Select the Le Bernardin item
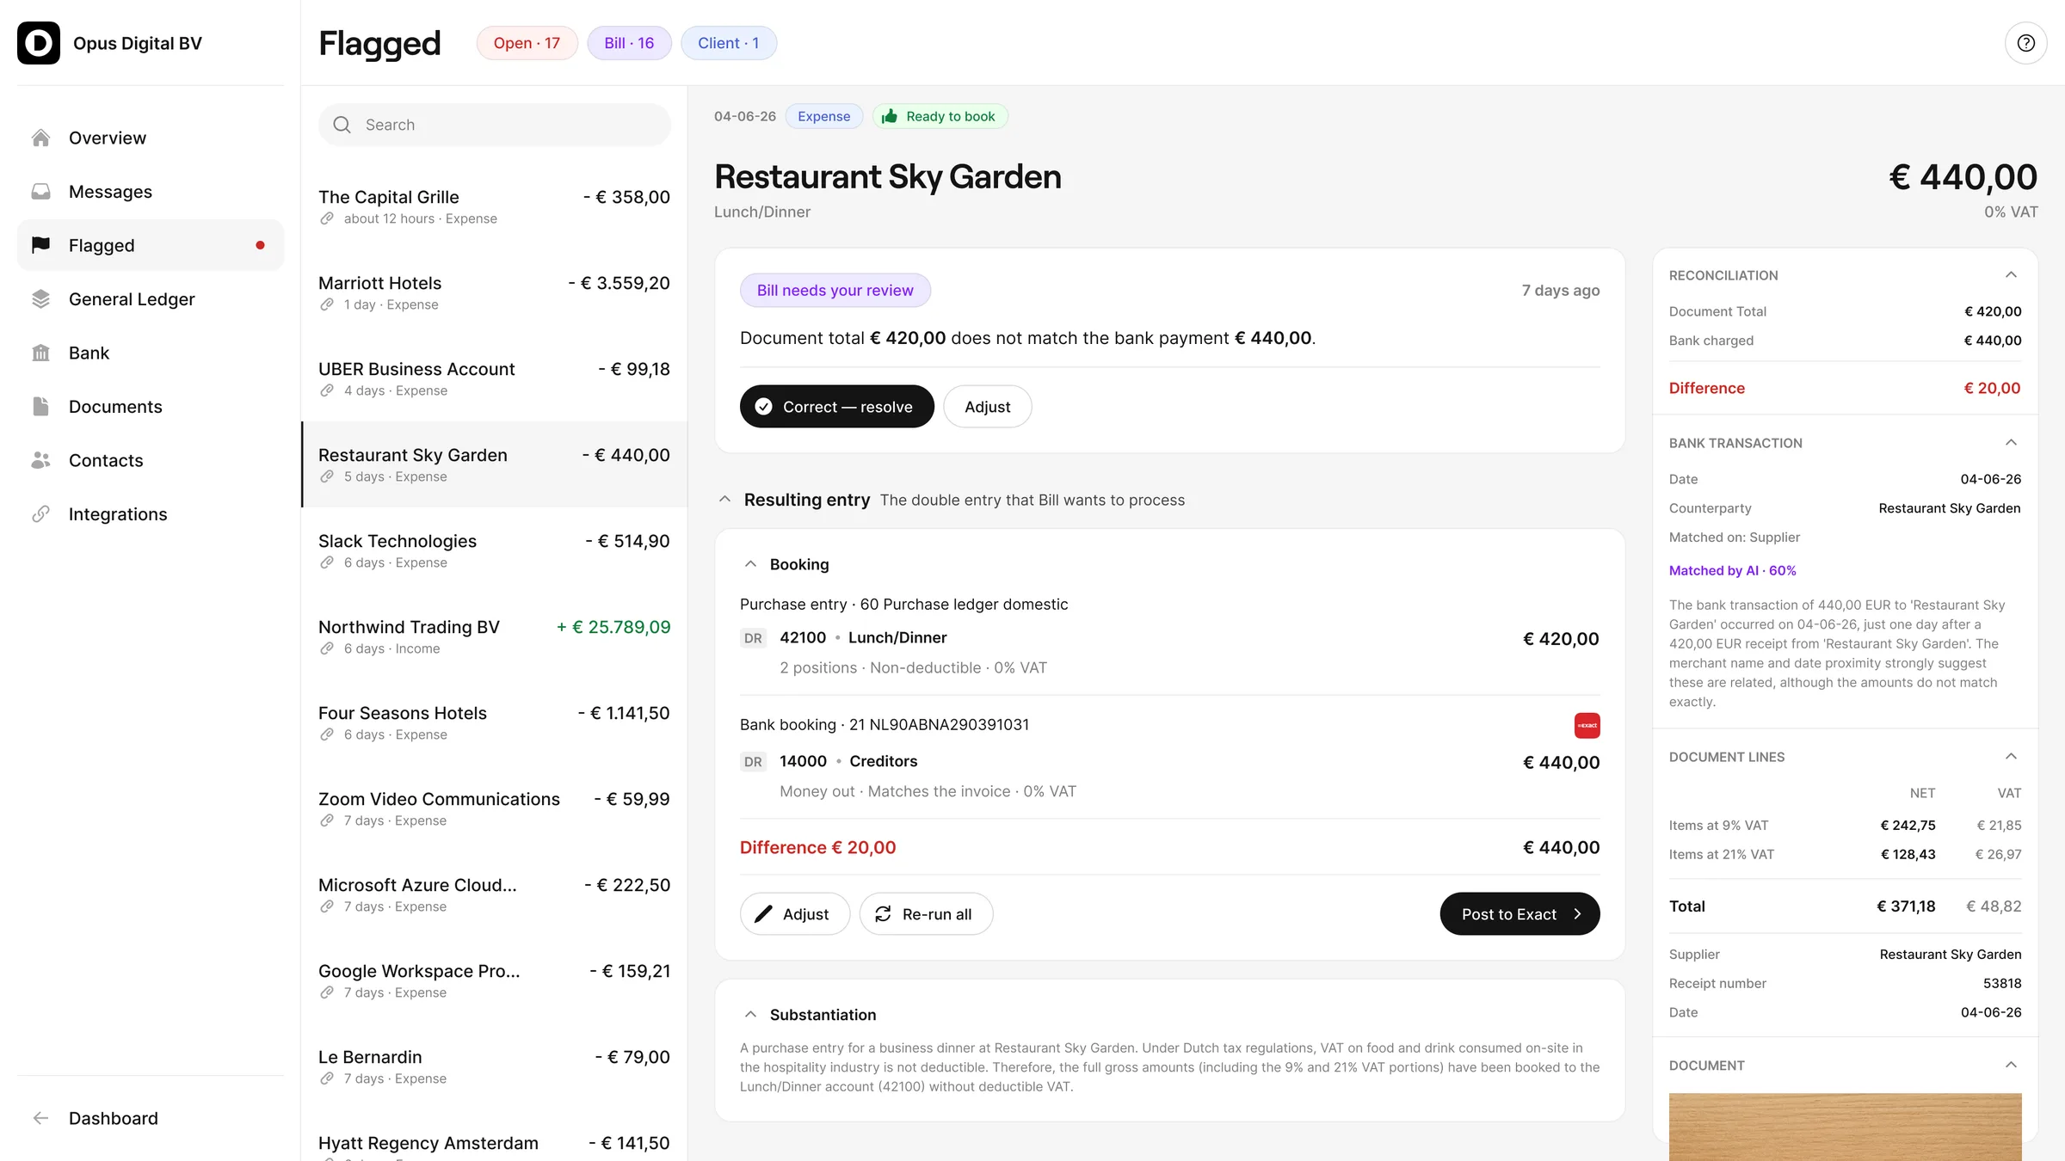The width and height of the screenshot is (2065, 1161). [x=494, y=1066]
